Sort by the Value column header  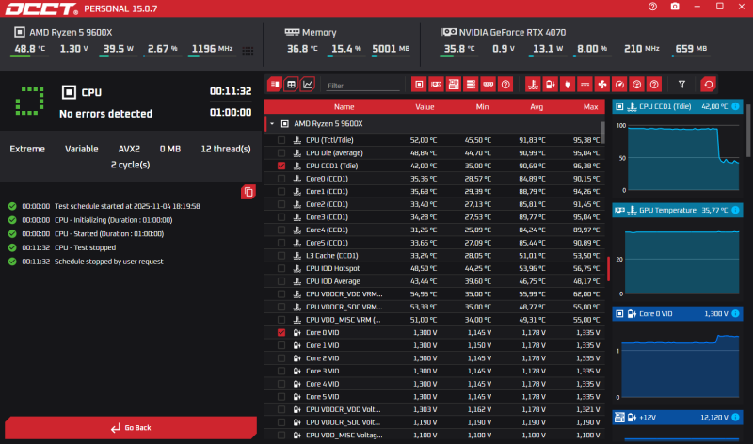(x=425, y=107)
